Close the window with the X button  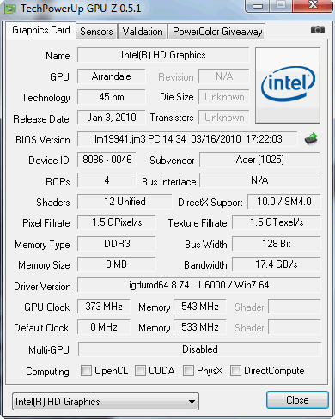tap(313, 5)
